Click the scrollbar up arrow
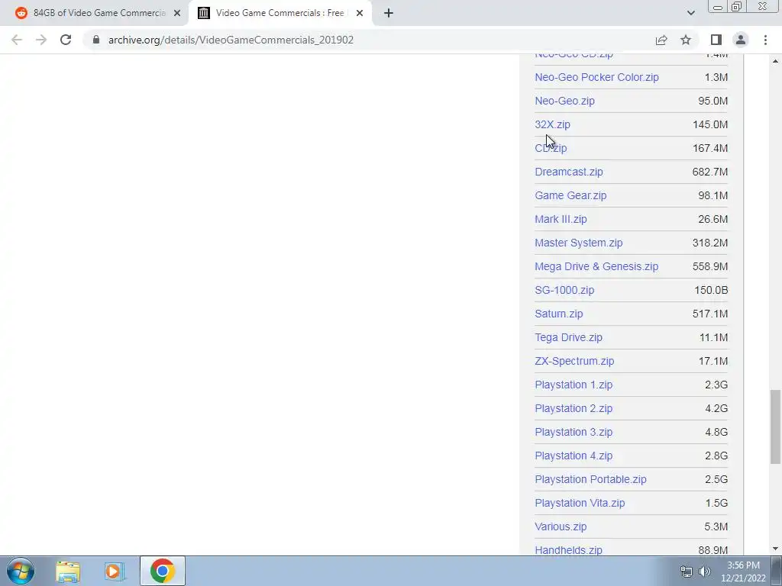The image size is (782, 586). (x=775, y=61)
